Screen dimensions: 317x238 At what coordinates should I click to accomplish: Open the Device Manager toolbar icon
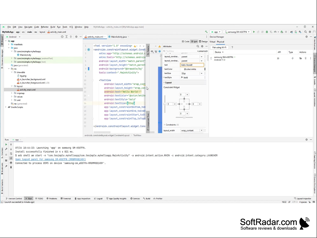point(296,32)
